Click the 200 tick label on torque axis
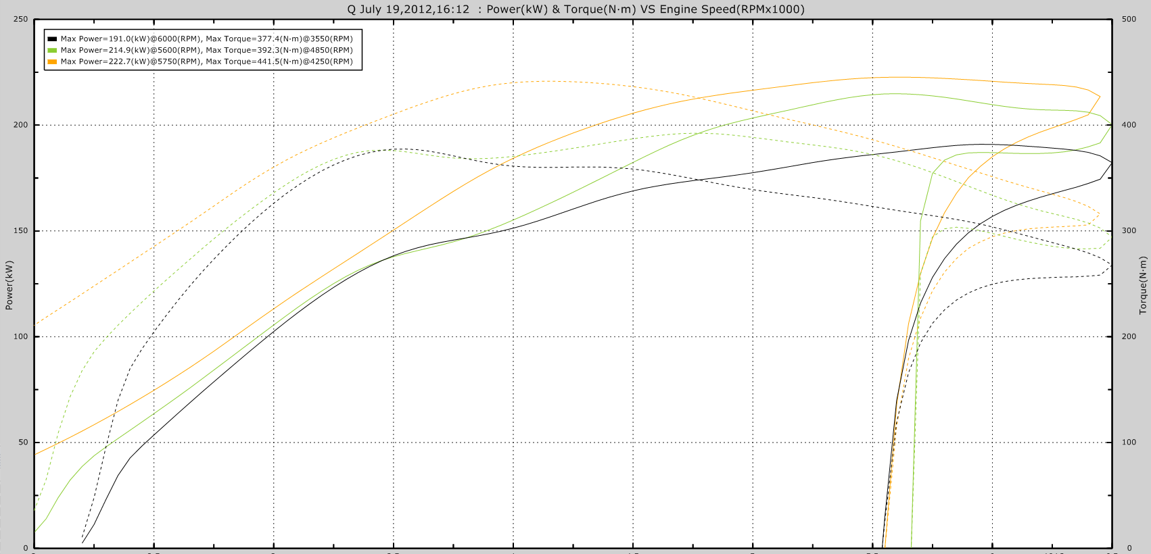The height and width of the screenshot is (554, 1151). tap(1129, 336)
